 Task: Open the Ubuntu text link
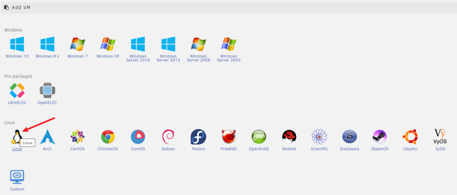[x=410, y=149]
